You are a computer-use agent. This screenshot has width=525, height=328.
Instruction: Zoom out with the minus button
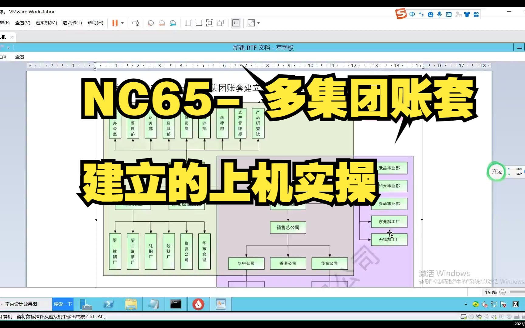point(503,292)
